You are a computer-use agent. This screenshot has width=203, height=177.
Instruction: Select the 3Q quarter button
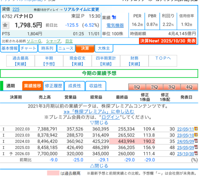(172, 87)
